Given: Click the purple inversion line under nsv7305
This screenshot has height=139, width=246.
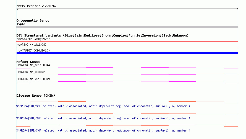Looking at the screenshot, I should click(x=127, y=47).
